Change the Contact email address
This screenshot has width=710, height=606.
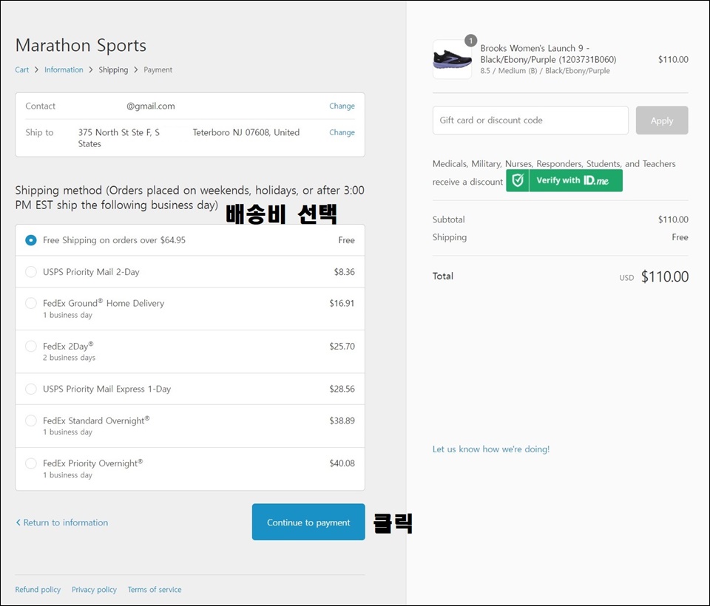[x=342, y=106]
